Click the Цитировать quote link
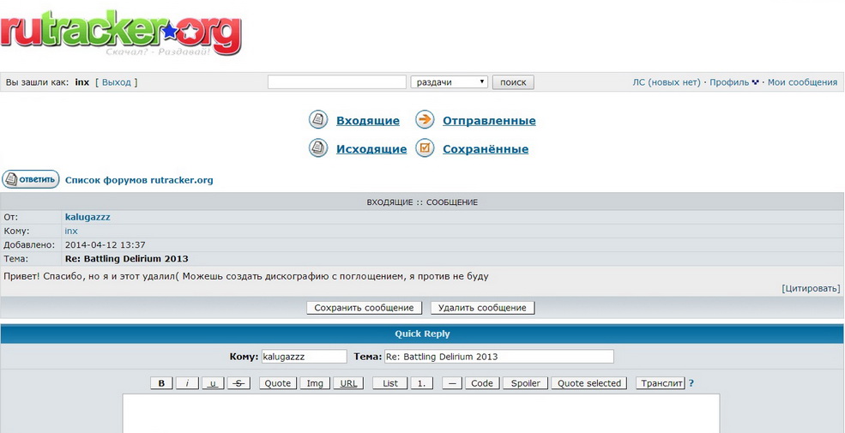 pos(811,289)
